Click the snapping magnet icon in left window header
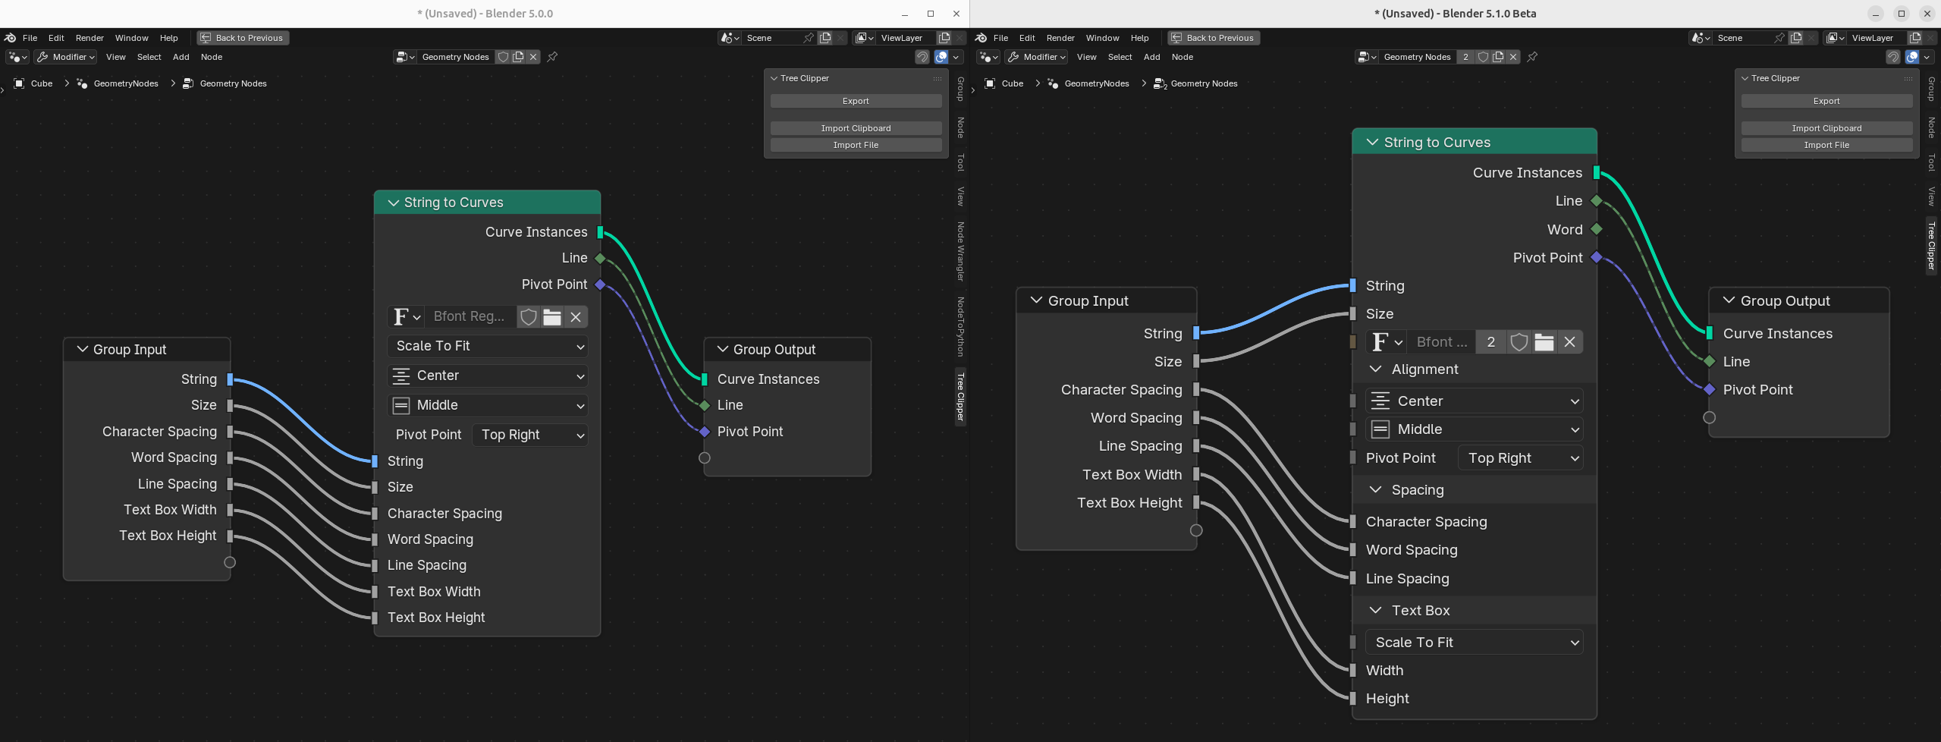 pos(922,57)
